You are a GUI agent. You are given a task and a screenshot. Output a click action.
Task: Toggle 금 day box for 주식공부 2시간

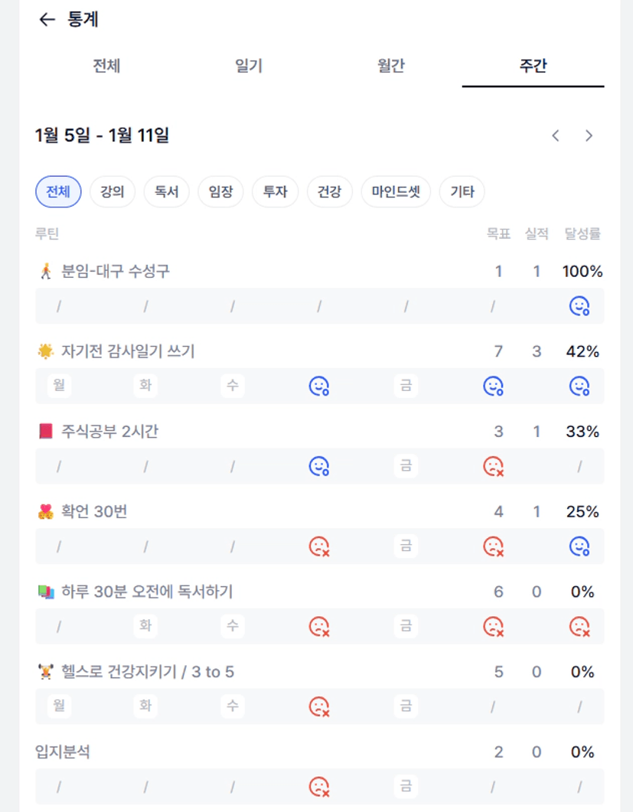pyautogui.click(x=406, y=466)
